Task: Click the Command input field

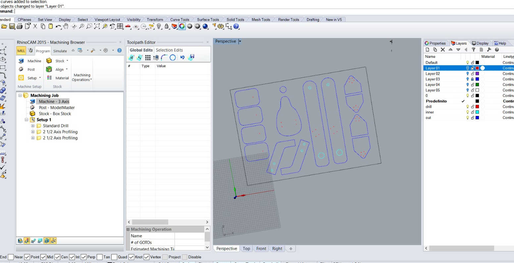Action: 263,12
